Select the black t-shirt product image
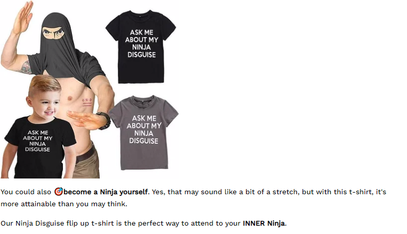 coord(141,47)
